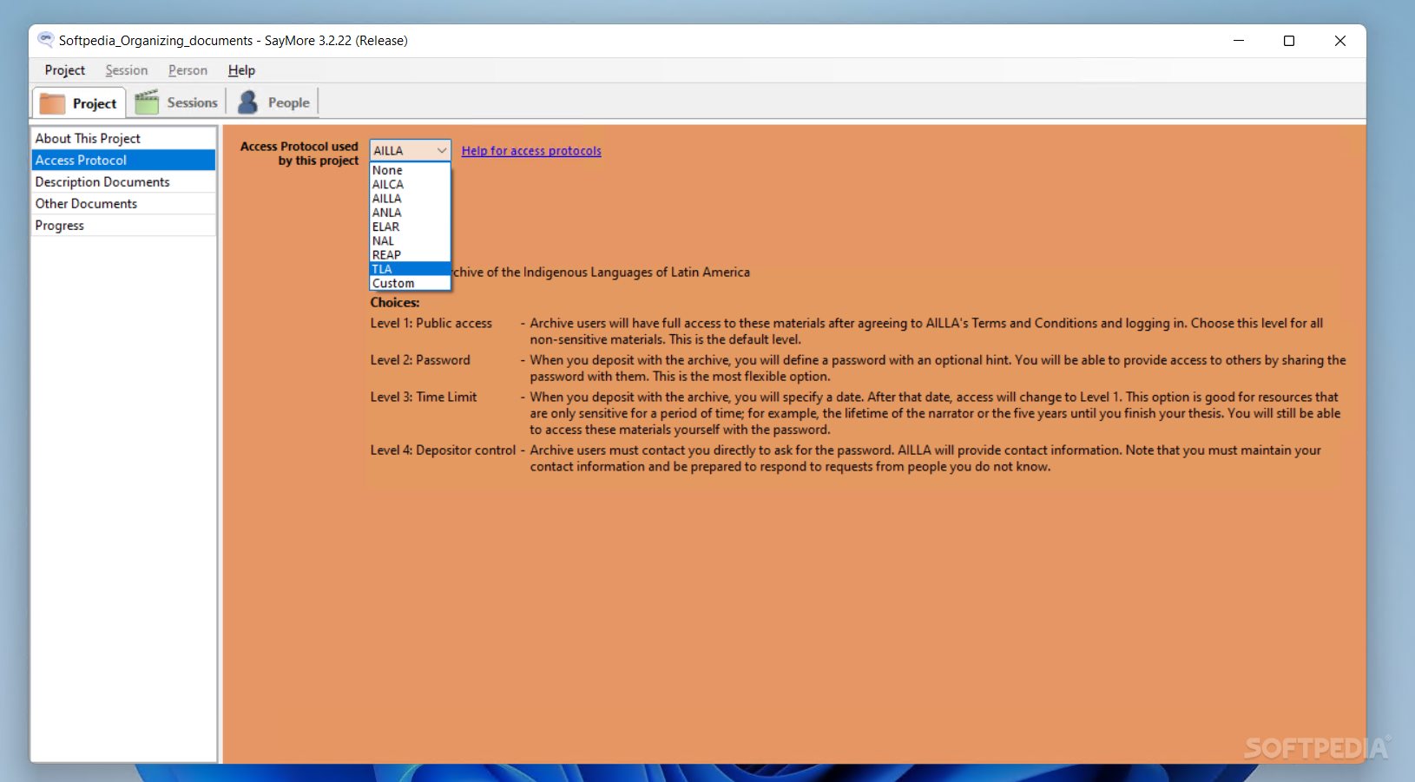Open Help for access protocols link

531,151
